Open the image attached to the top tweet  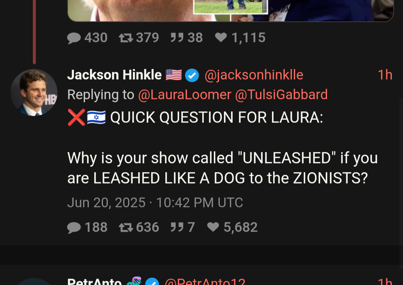tap(231, 11)
